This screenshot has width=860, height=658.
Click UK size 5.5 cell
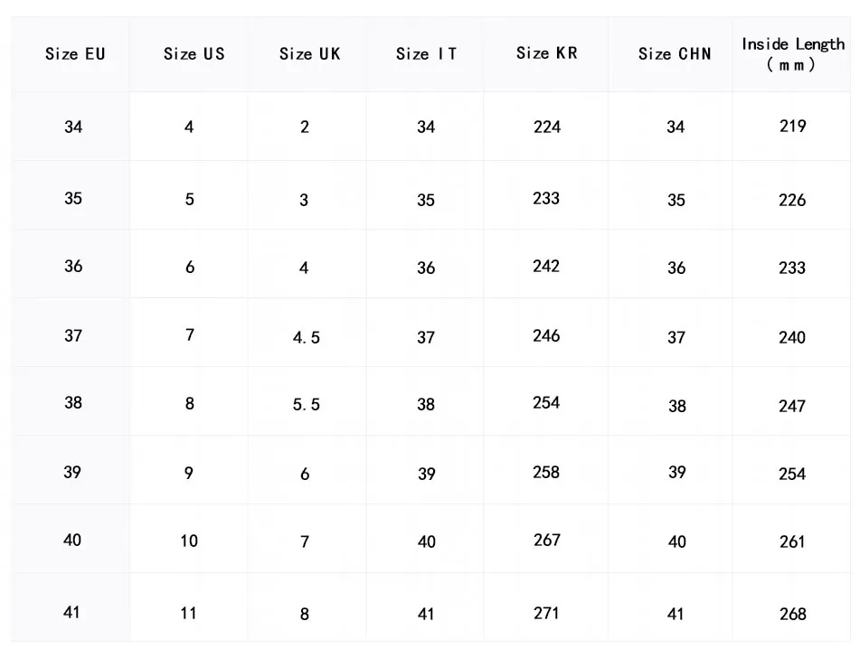306,406
